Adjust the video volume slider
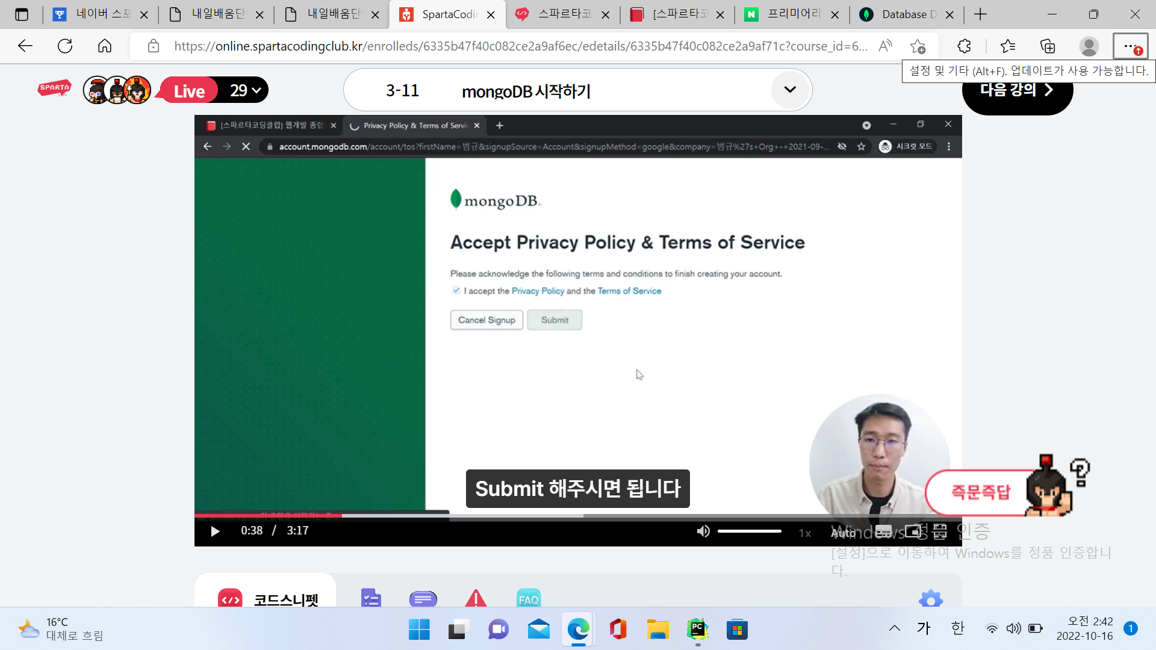The image size is (1156, 650). (x=749, y=531)
